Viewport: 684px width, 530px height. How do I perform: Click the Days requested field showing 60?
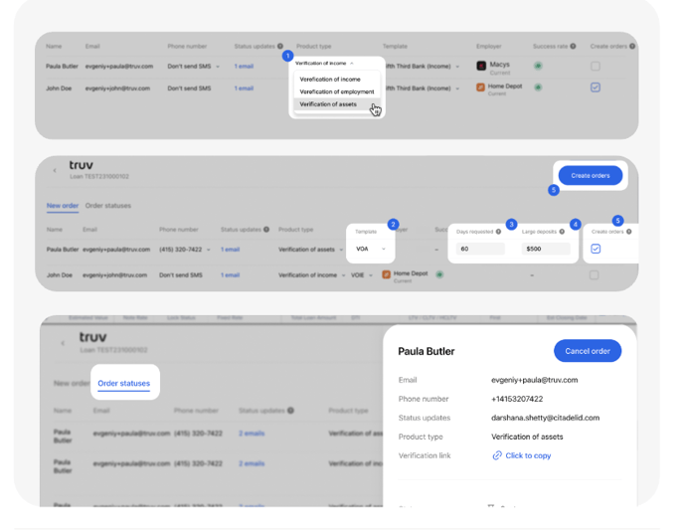pos(480,249)
